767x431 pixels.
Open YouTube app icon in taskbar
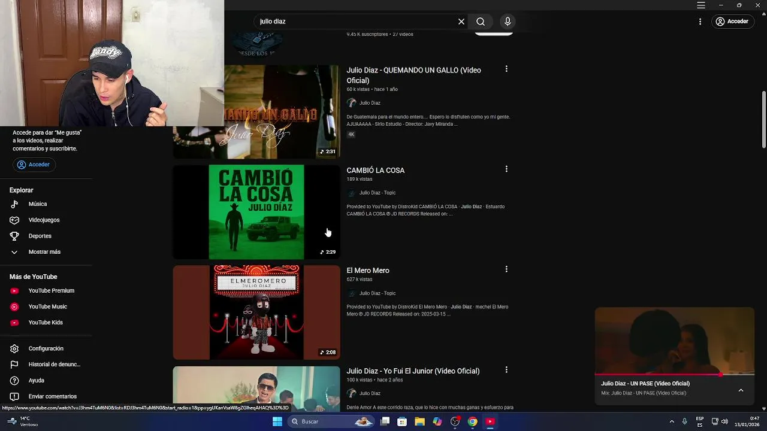490,421
